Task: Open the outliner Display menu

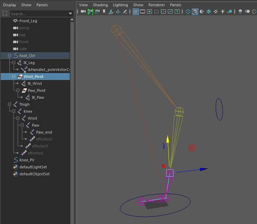Action: coord(9,5)
